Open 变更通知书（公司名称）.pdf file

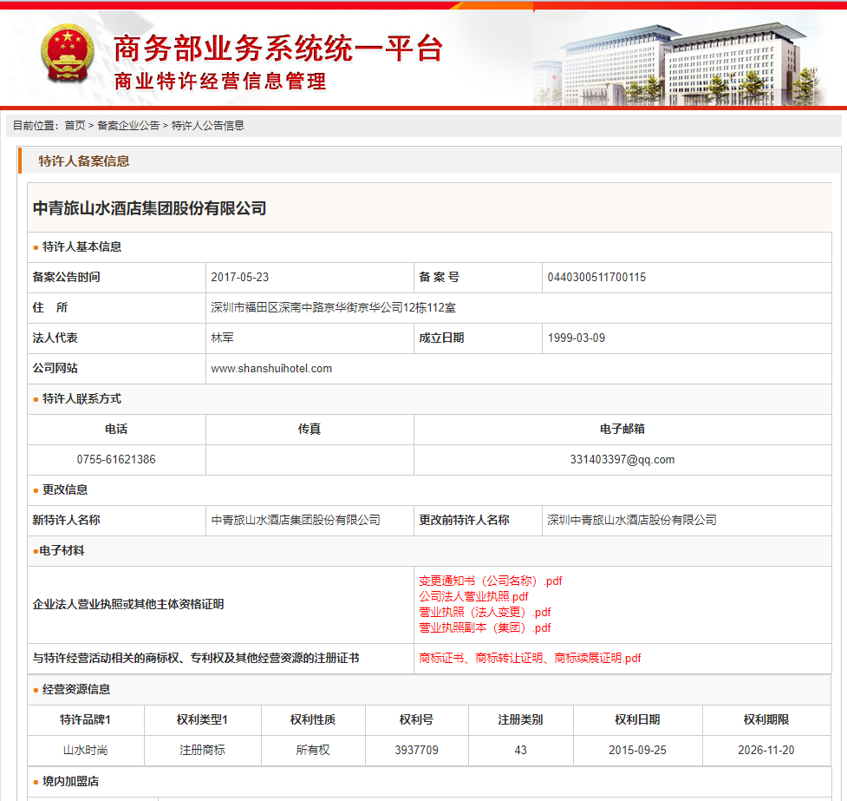[491, 581]
